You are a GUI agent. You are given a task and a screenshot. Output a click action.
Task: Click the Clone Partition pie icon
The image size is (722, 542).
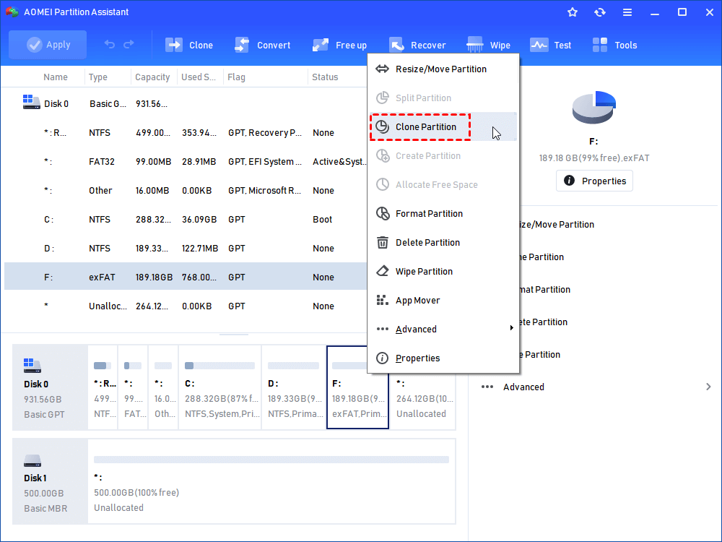(382, 126)
